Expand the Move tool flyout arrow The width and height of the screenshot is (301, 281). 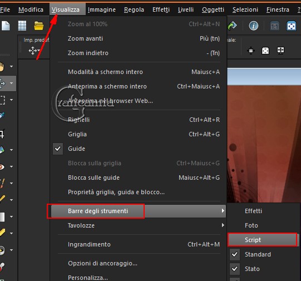coord(11,83)
